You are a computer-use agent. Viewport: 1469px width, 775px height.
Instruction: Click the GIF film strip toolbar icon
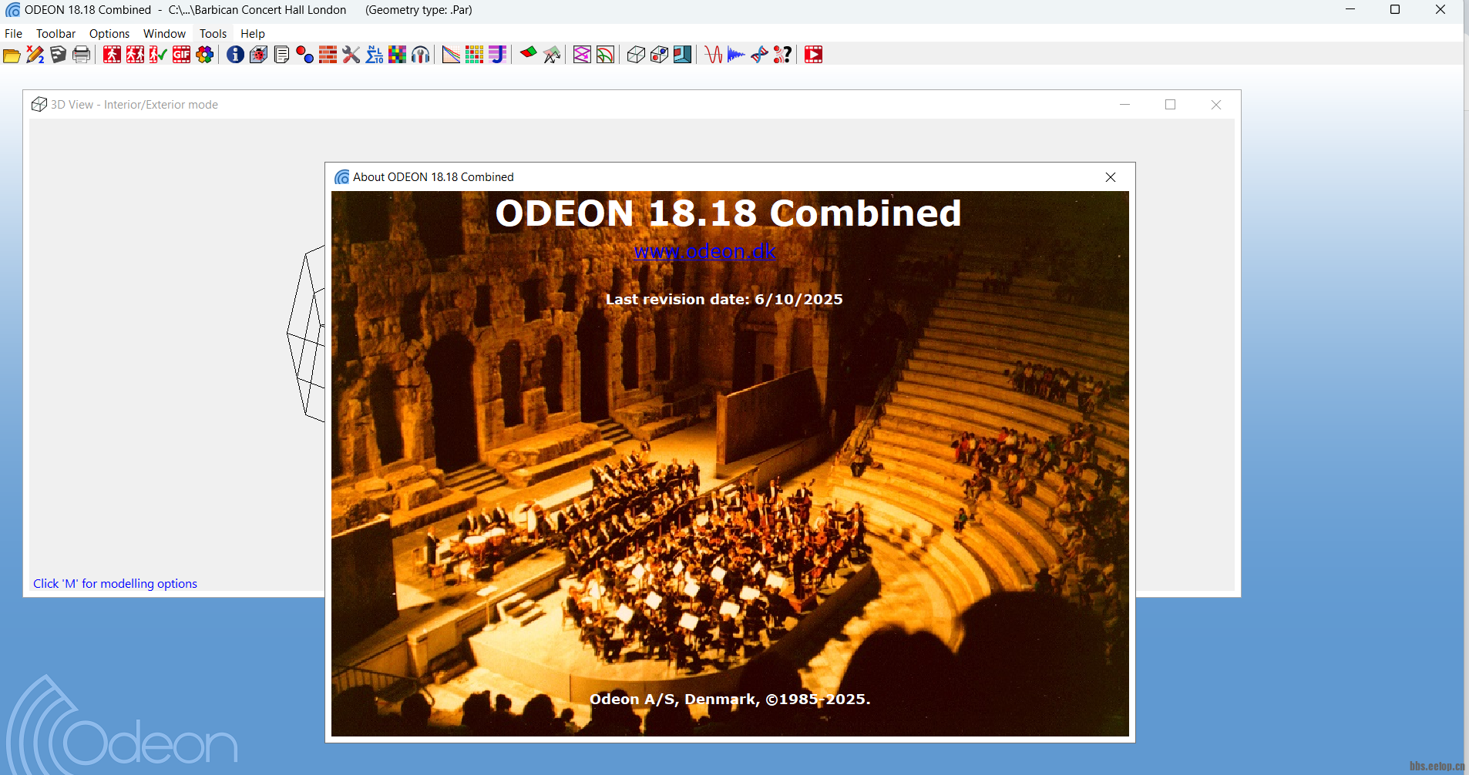pos(181,55)
